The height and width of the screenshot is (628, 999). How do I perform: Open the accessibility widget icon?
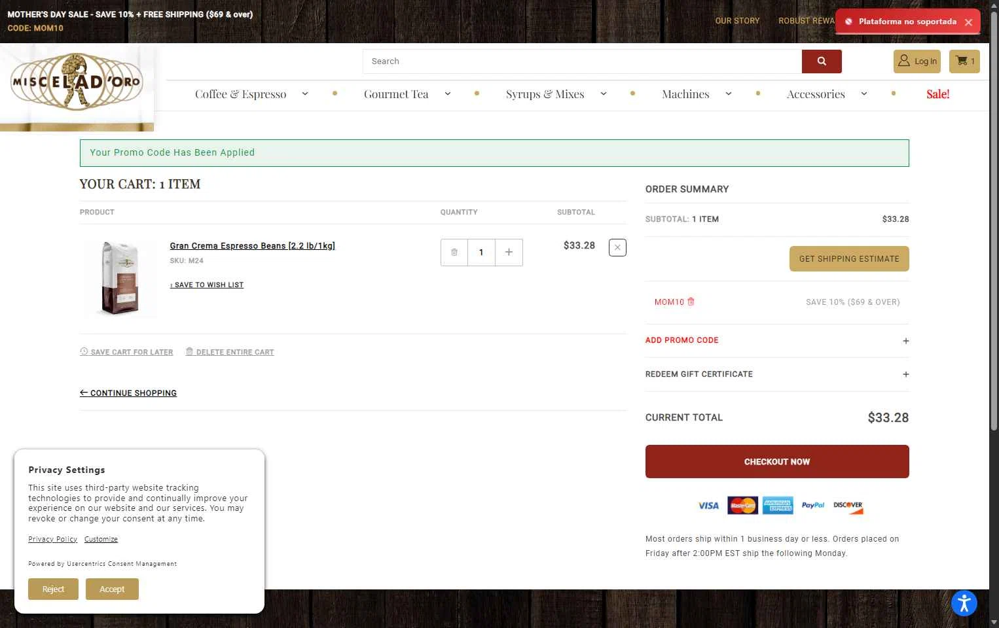(964, 603)
